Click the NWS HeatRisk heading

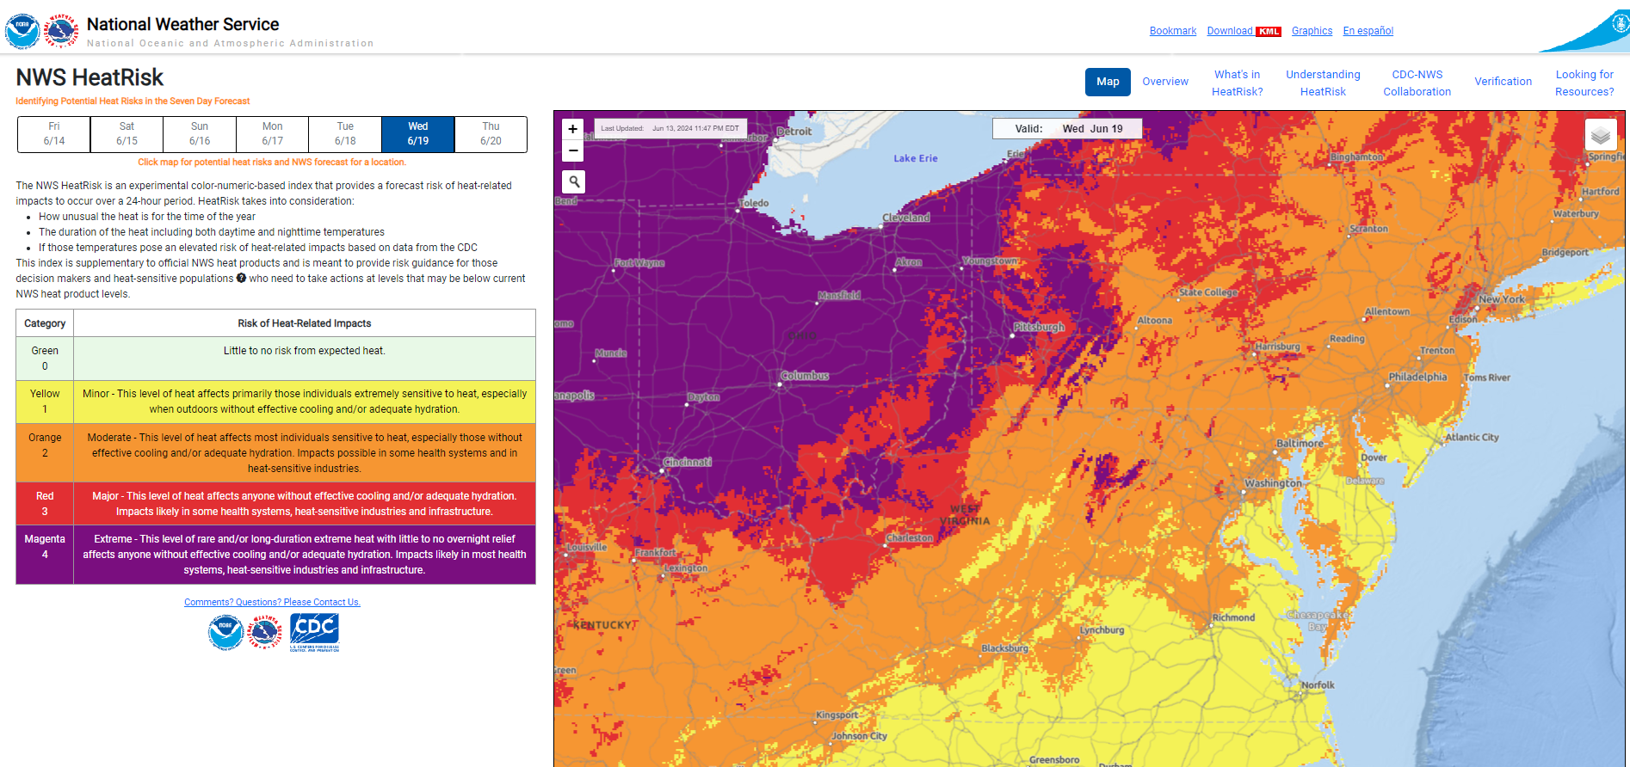click(90, 77)
